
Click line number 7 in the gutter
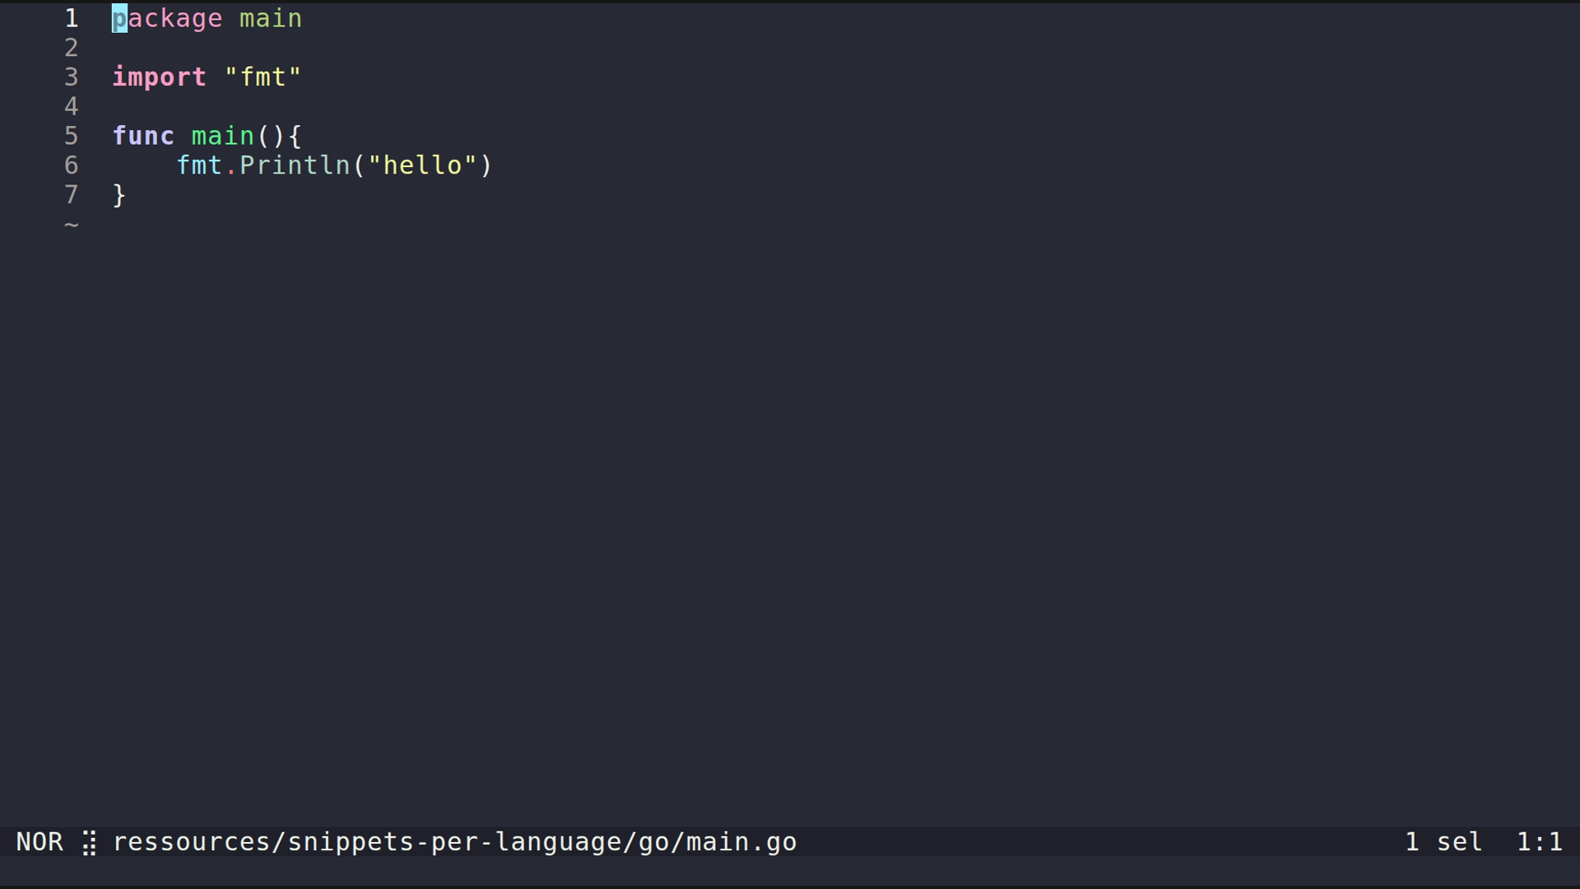[x=72, y=195]
